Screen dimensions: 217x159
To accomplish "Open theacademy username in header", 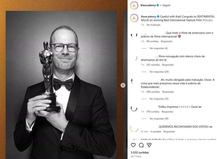I will [x=148, y=5].
